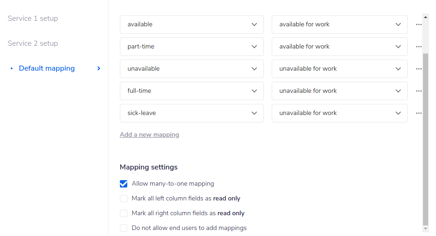
Task: Open more options for the sick-leave mapping row
Action: [x=418, y=113]
